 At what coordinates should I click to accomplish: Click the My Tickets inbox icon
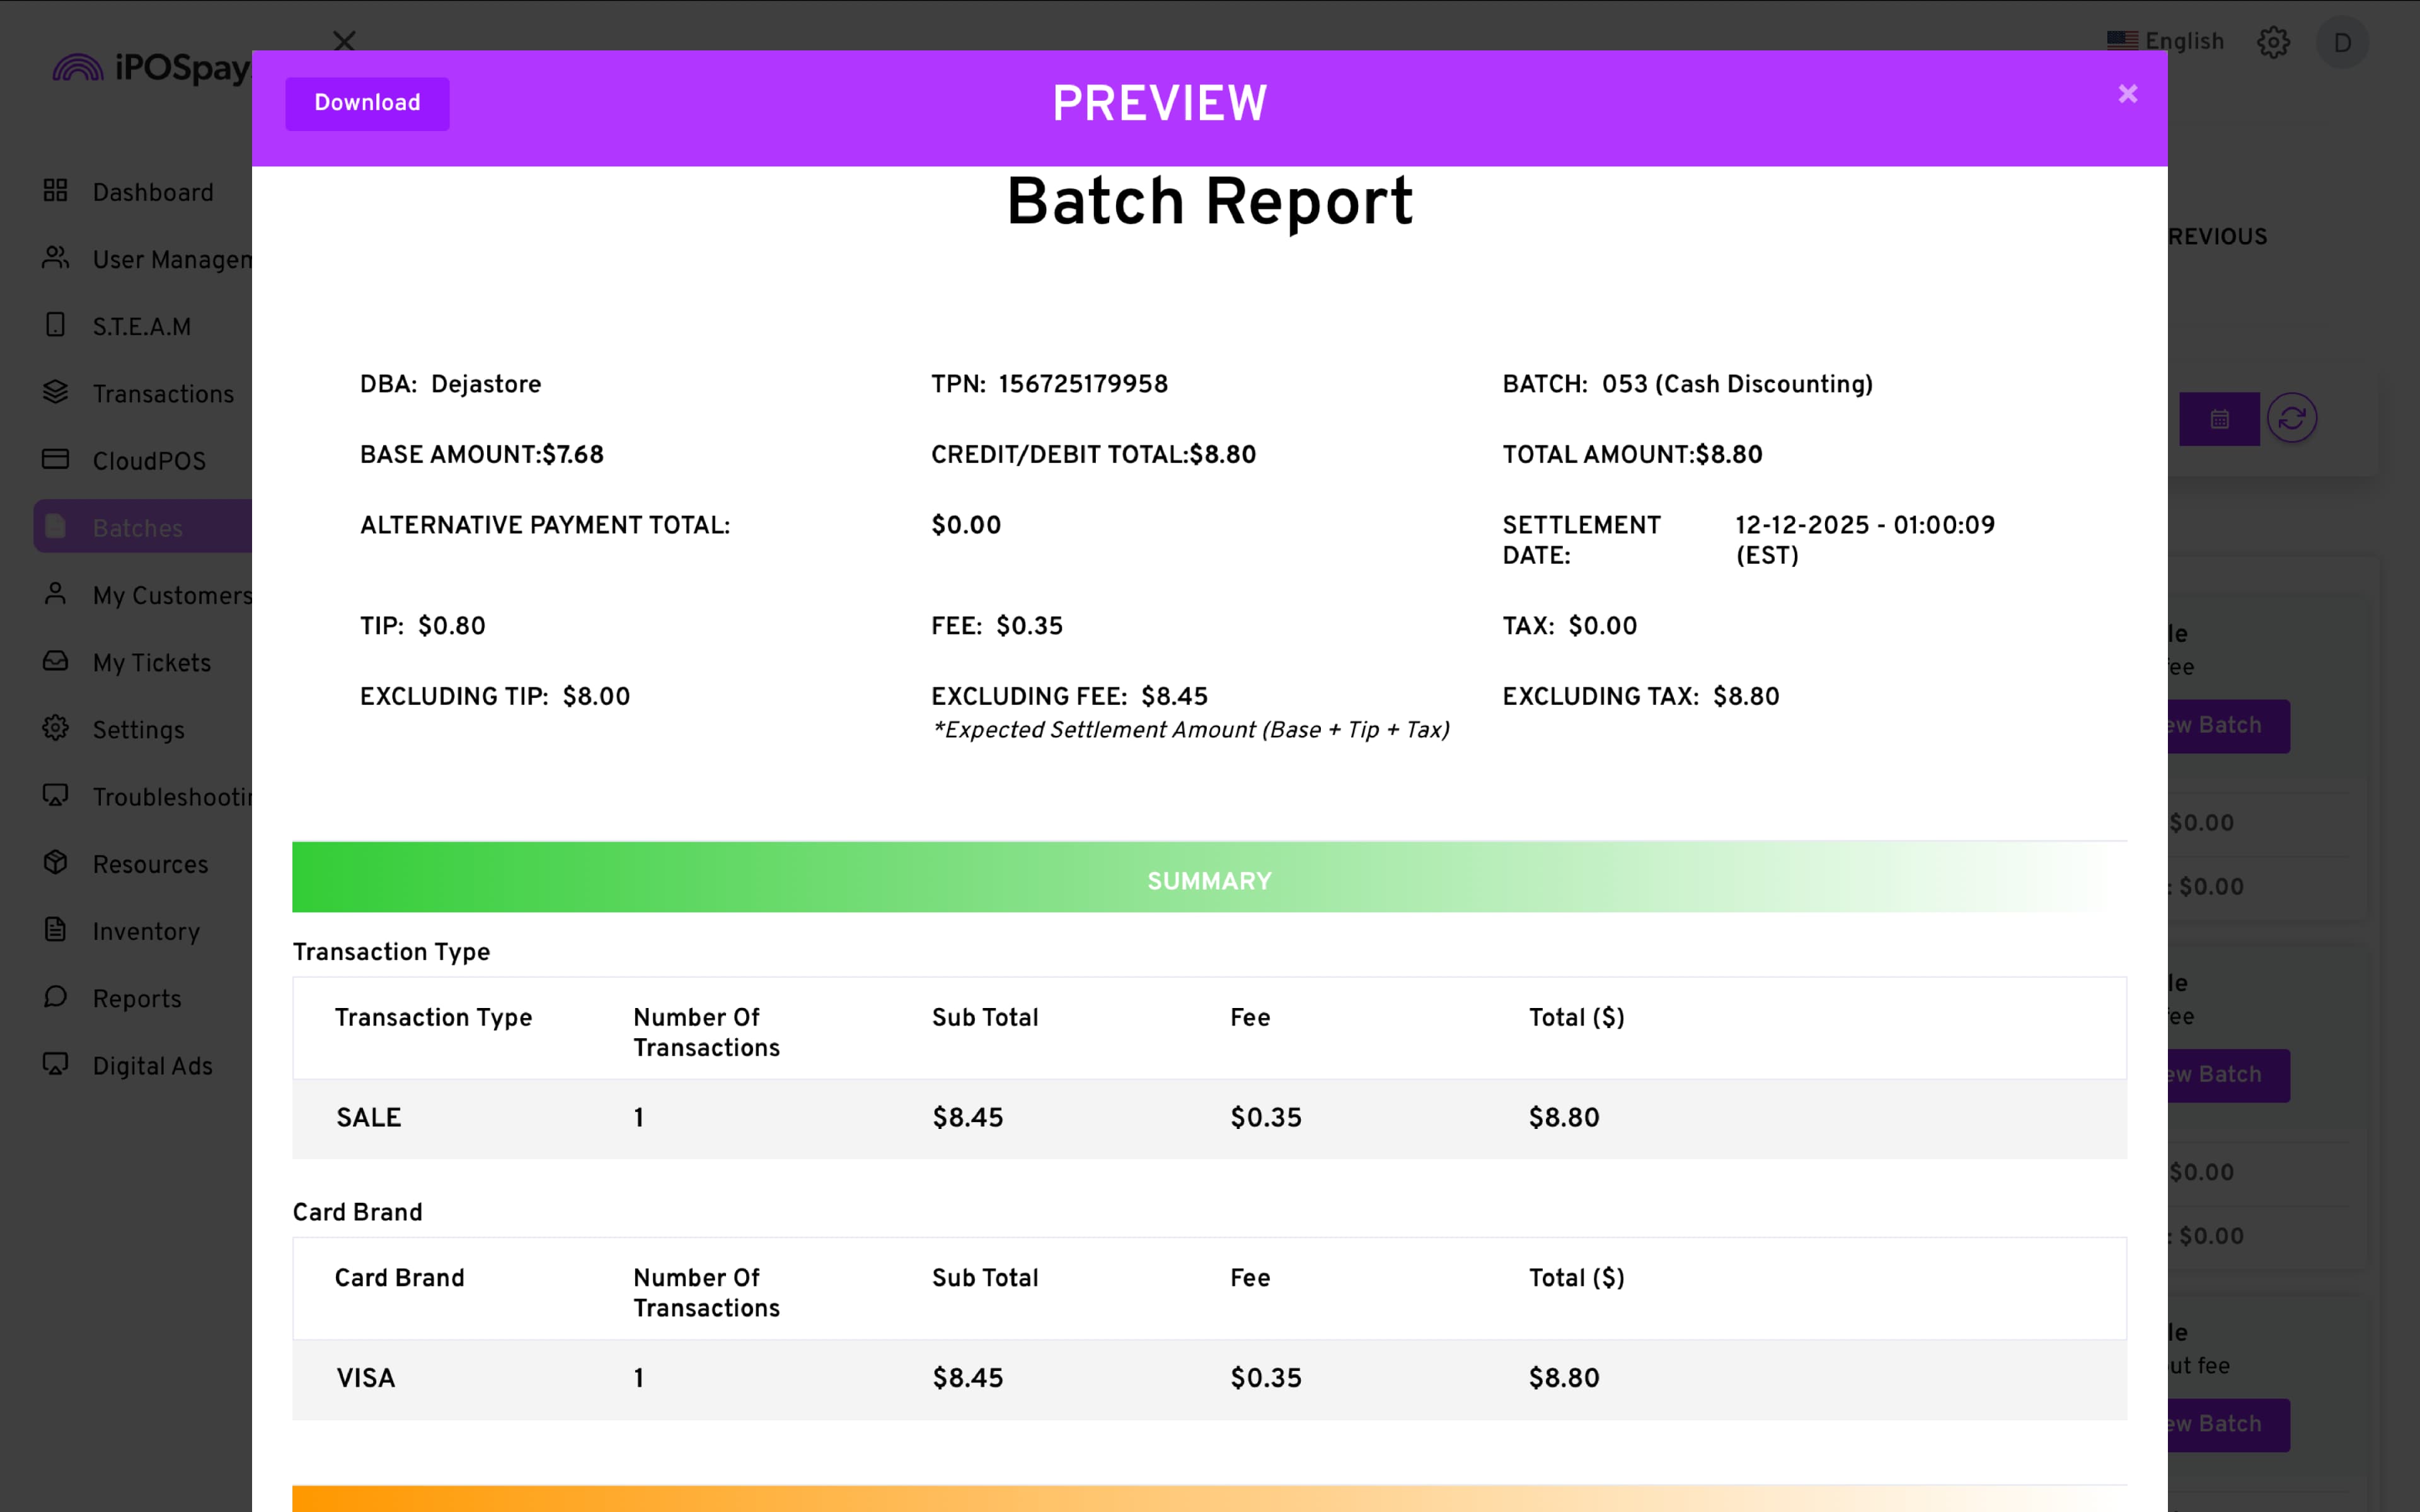click(56, 661)
